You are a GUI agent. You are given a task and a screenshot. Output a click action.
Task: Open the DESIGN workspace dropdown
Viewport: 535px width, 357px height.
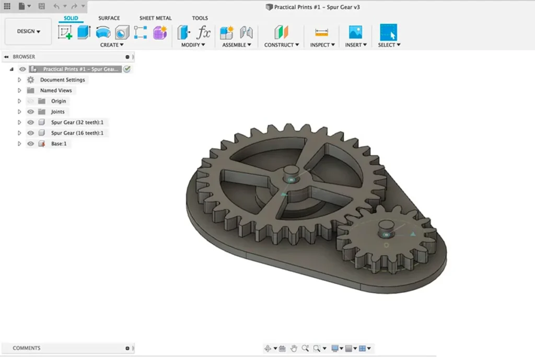tap(28, 31)
